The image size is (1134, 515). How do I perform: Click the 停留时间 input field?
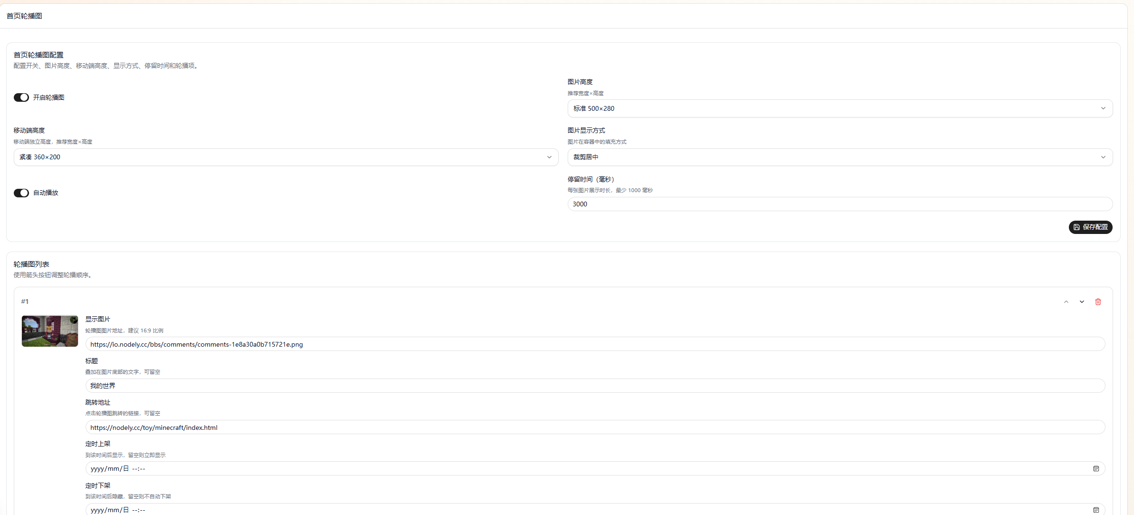840,204
